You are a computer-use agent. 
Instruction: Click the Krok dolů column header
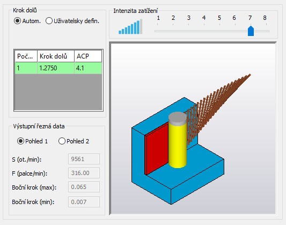tap(56, 56)
